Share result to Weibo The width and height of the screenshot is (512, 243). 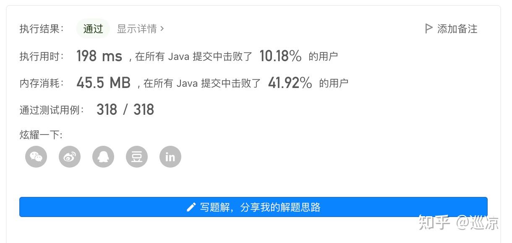click(x=70, y=157)
